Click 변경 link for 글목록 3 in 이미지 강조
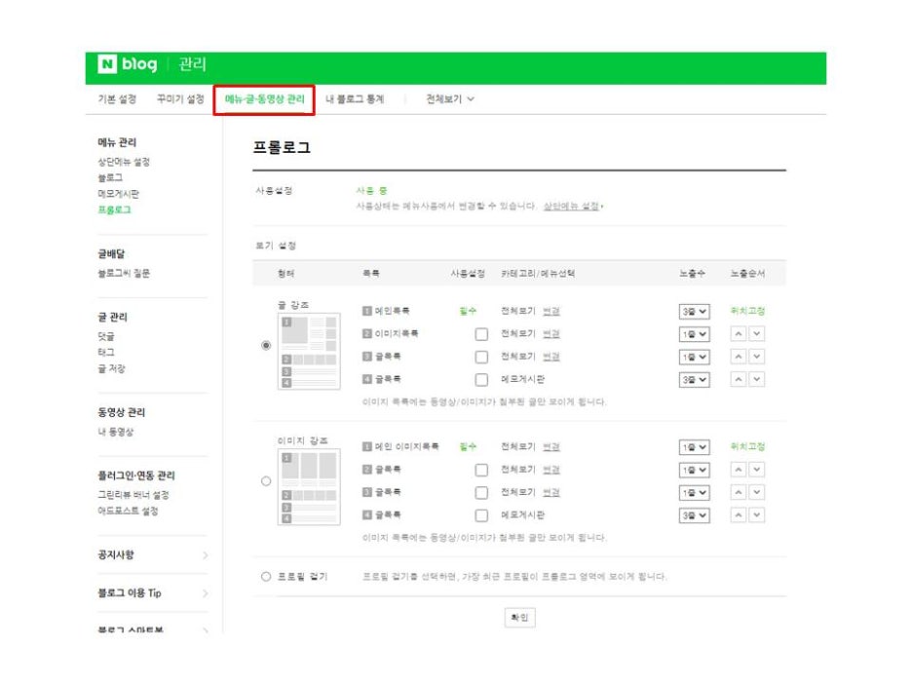This screenshot has width=912, height=684. [551, 492]
